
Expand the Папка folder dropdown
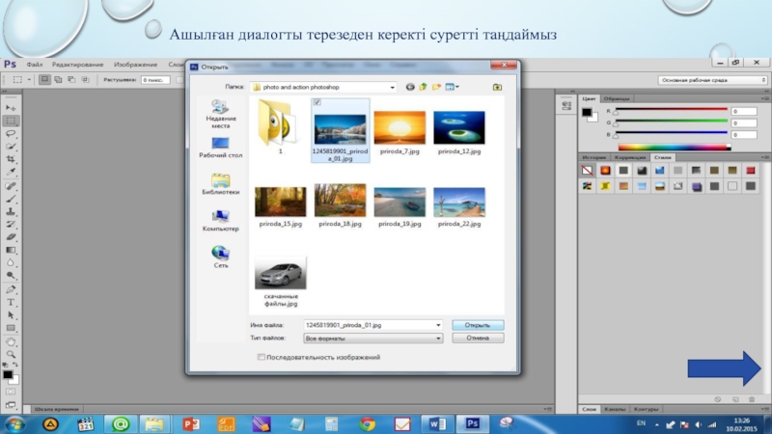coord(392,86)
